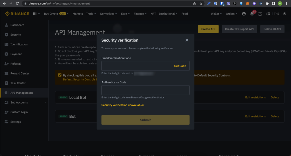Image resolution: width=291 pixels, height=156 pixels.
Task: Click the Get Code link
Action: (x=180, y=66)
